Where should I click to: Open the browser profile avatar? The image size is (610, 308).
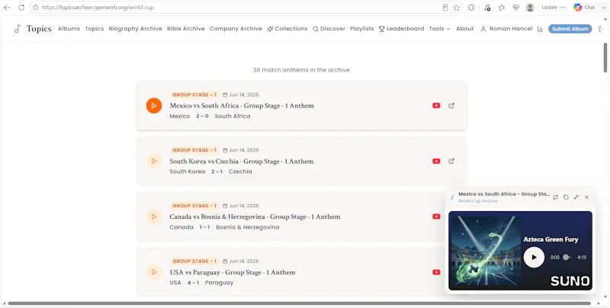(x=530, y=8)
